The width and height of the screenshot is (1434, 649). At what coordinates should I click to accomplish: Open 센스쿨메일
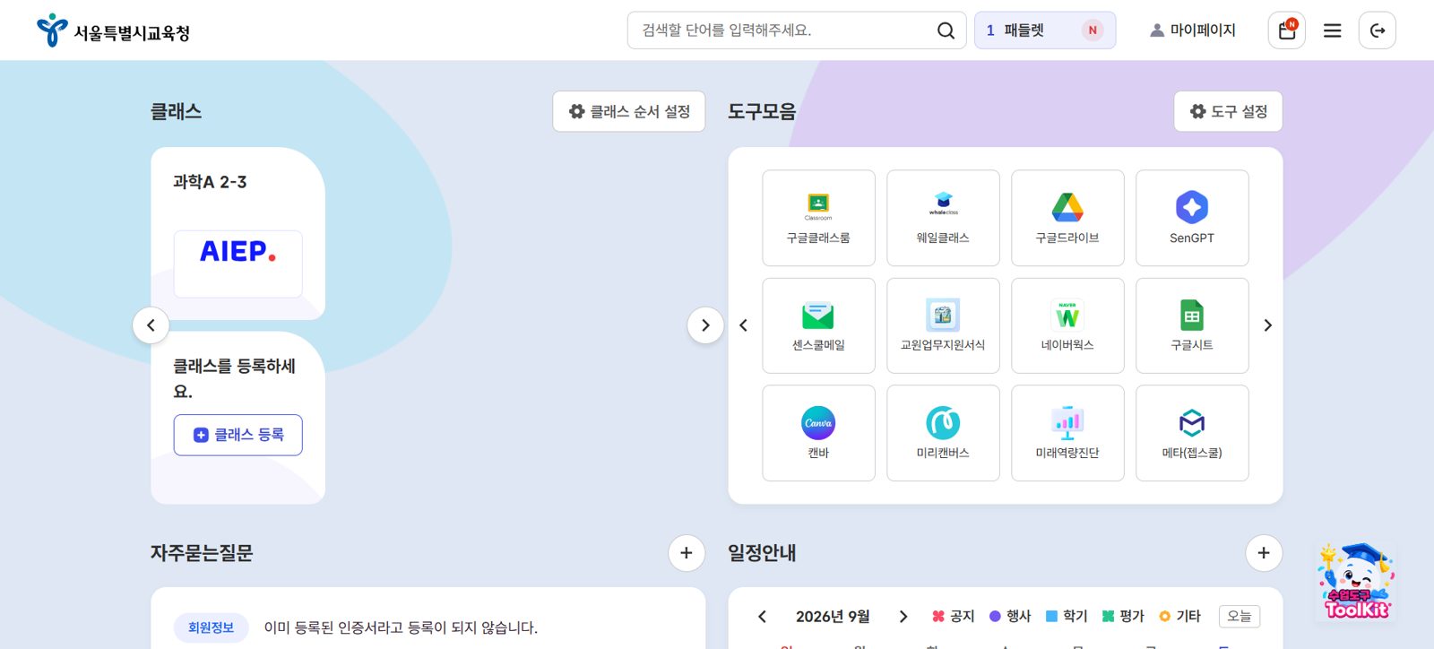pyautogui.click(x=818, y=325)
